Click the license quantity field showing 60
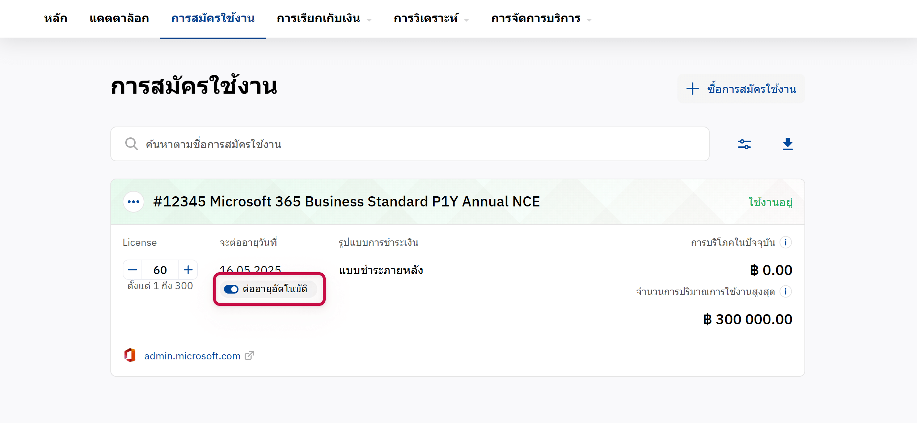Viewport: 917px width, 423px height. coord(160,270)
